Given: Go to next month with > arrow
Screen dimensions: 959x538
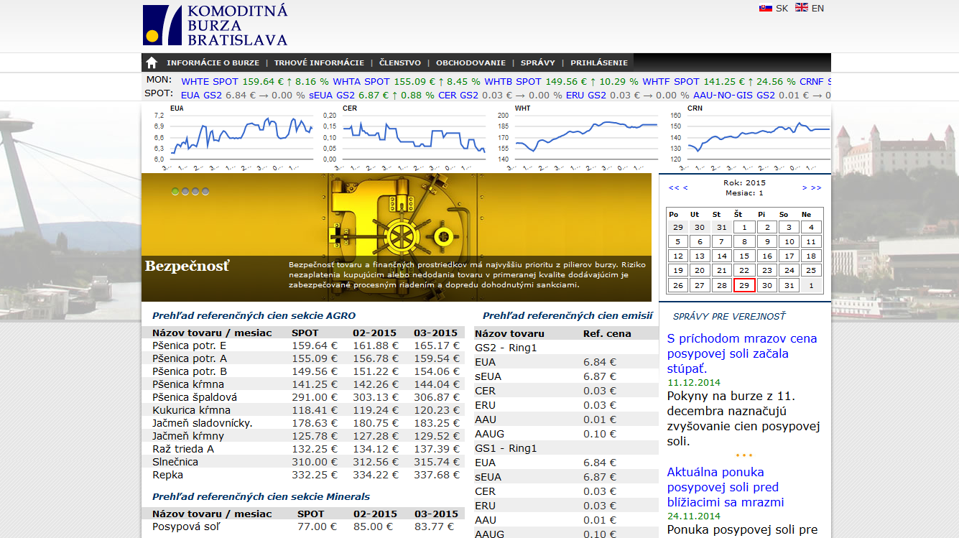Looking at the screenshot, I should pos(805,187).
